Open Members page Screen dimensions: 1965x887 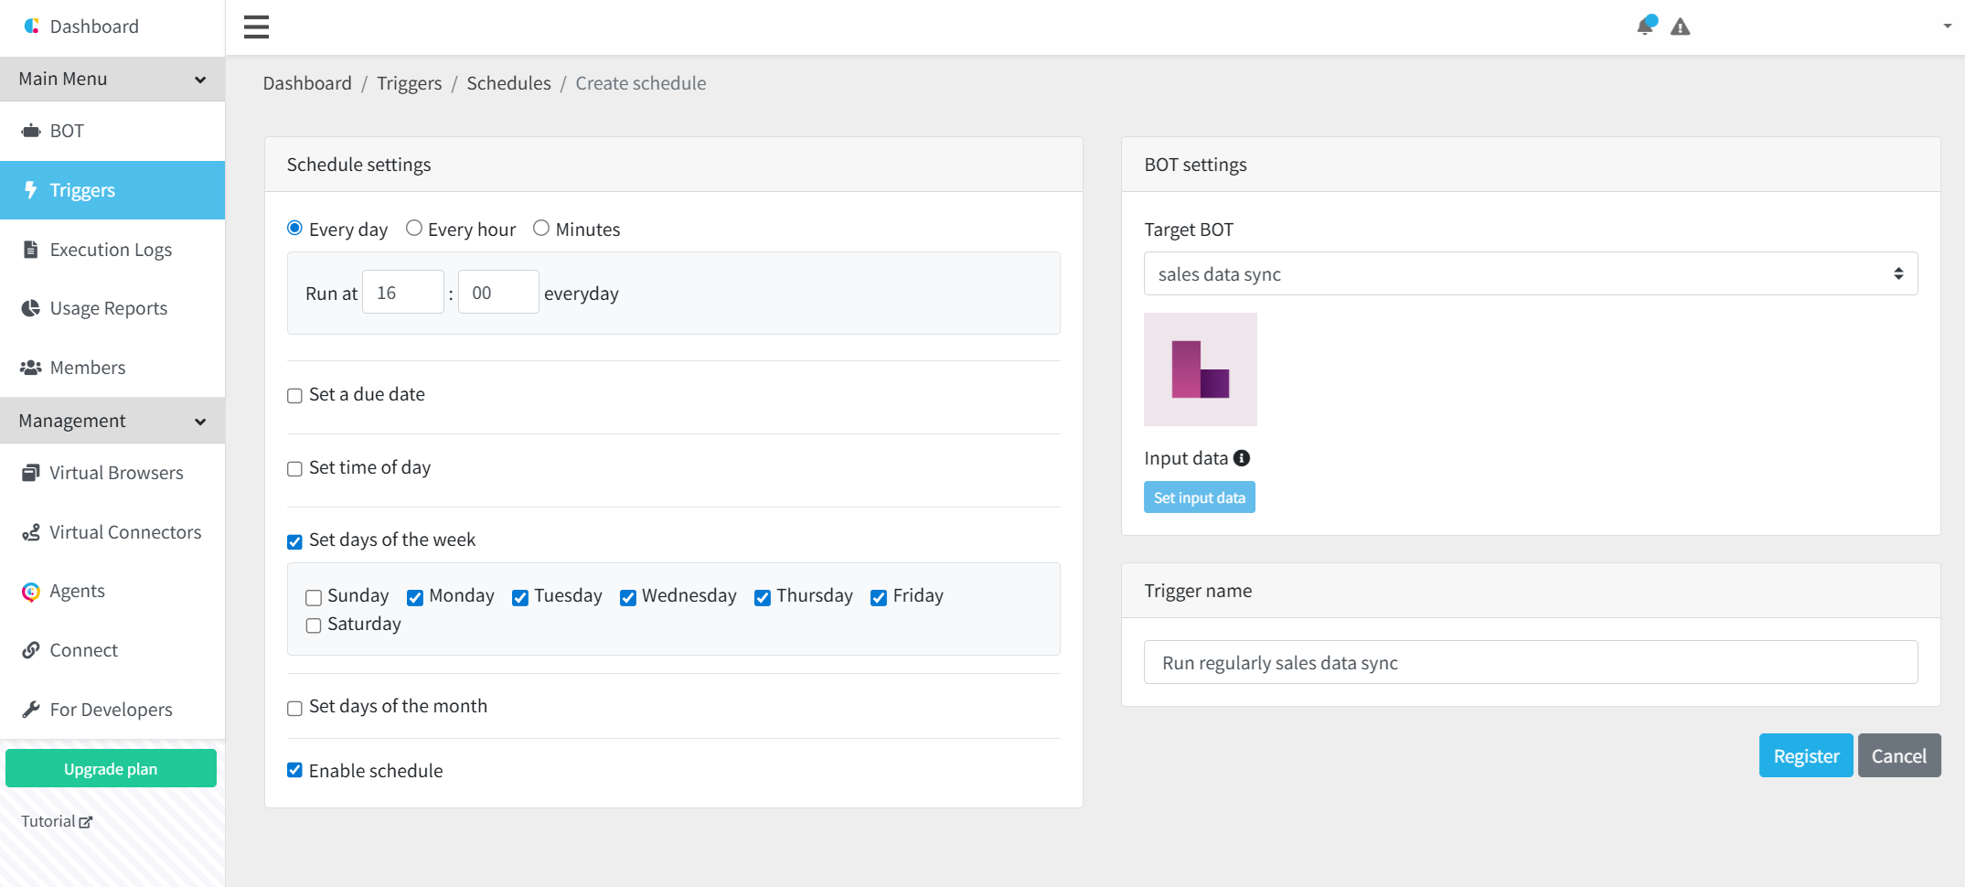(112, 368)
